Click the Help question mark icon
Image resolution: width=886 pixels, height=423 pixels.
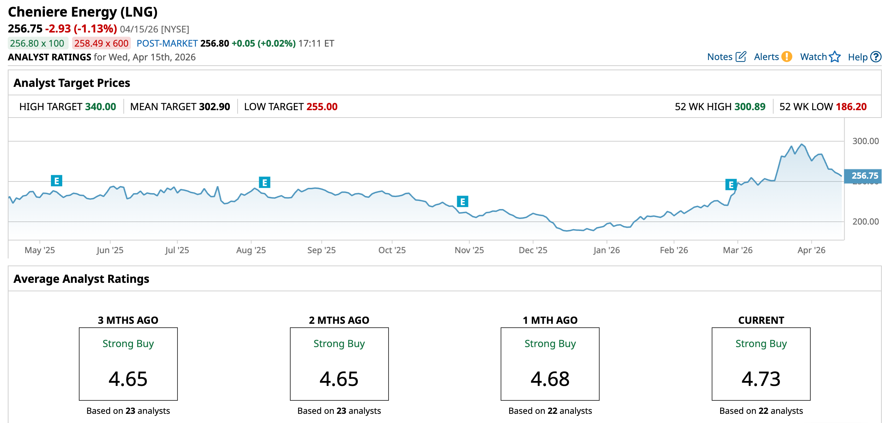[x=876, y=57]
